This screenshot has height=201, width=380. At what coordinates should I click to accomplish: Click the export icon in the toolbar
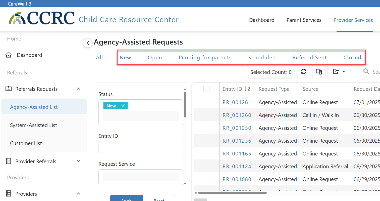point(336,72)
